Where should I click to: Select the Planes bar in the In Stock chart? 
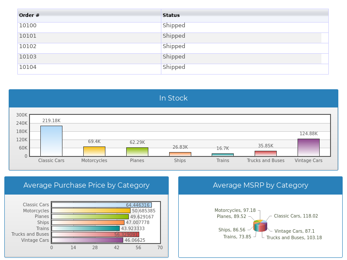137,151
